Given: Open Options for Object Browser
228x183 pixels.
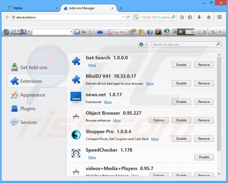Looking at the screenshot, I should point(159,120).
